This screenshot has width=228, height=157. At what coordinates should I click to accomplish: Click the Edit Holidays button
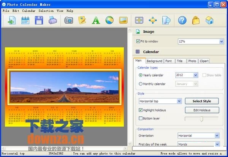[x=202, y=110]
